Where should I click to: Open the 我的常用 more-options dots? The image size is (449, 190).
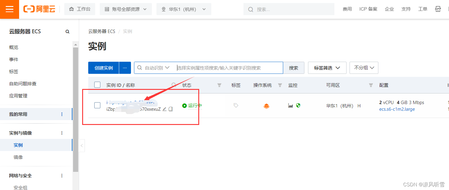point(62,114)
